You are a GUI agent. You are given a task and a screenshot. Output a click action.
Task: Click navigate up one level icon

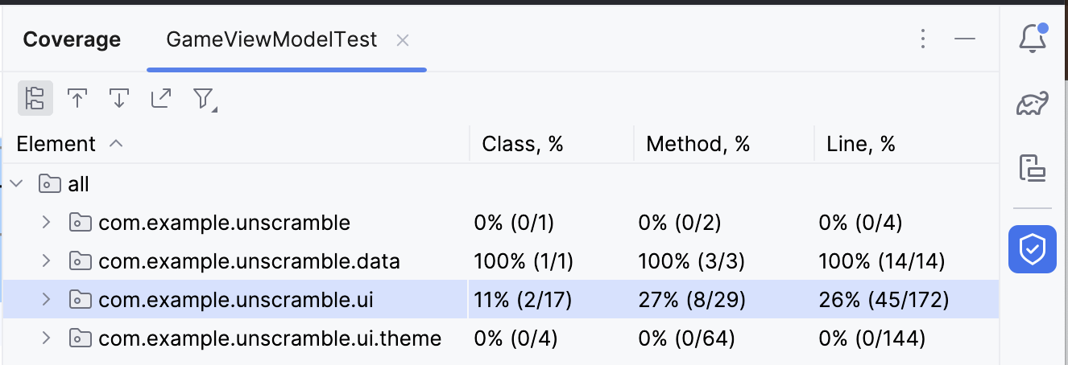[77, 98]
